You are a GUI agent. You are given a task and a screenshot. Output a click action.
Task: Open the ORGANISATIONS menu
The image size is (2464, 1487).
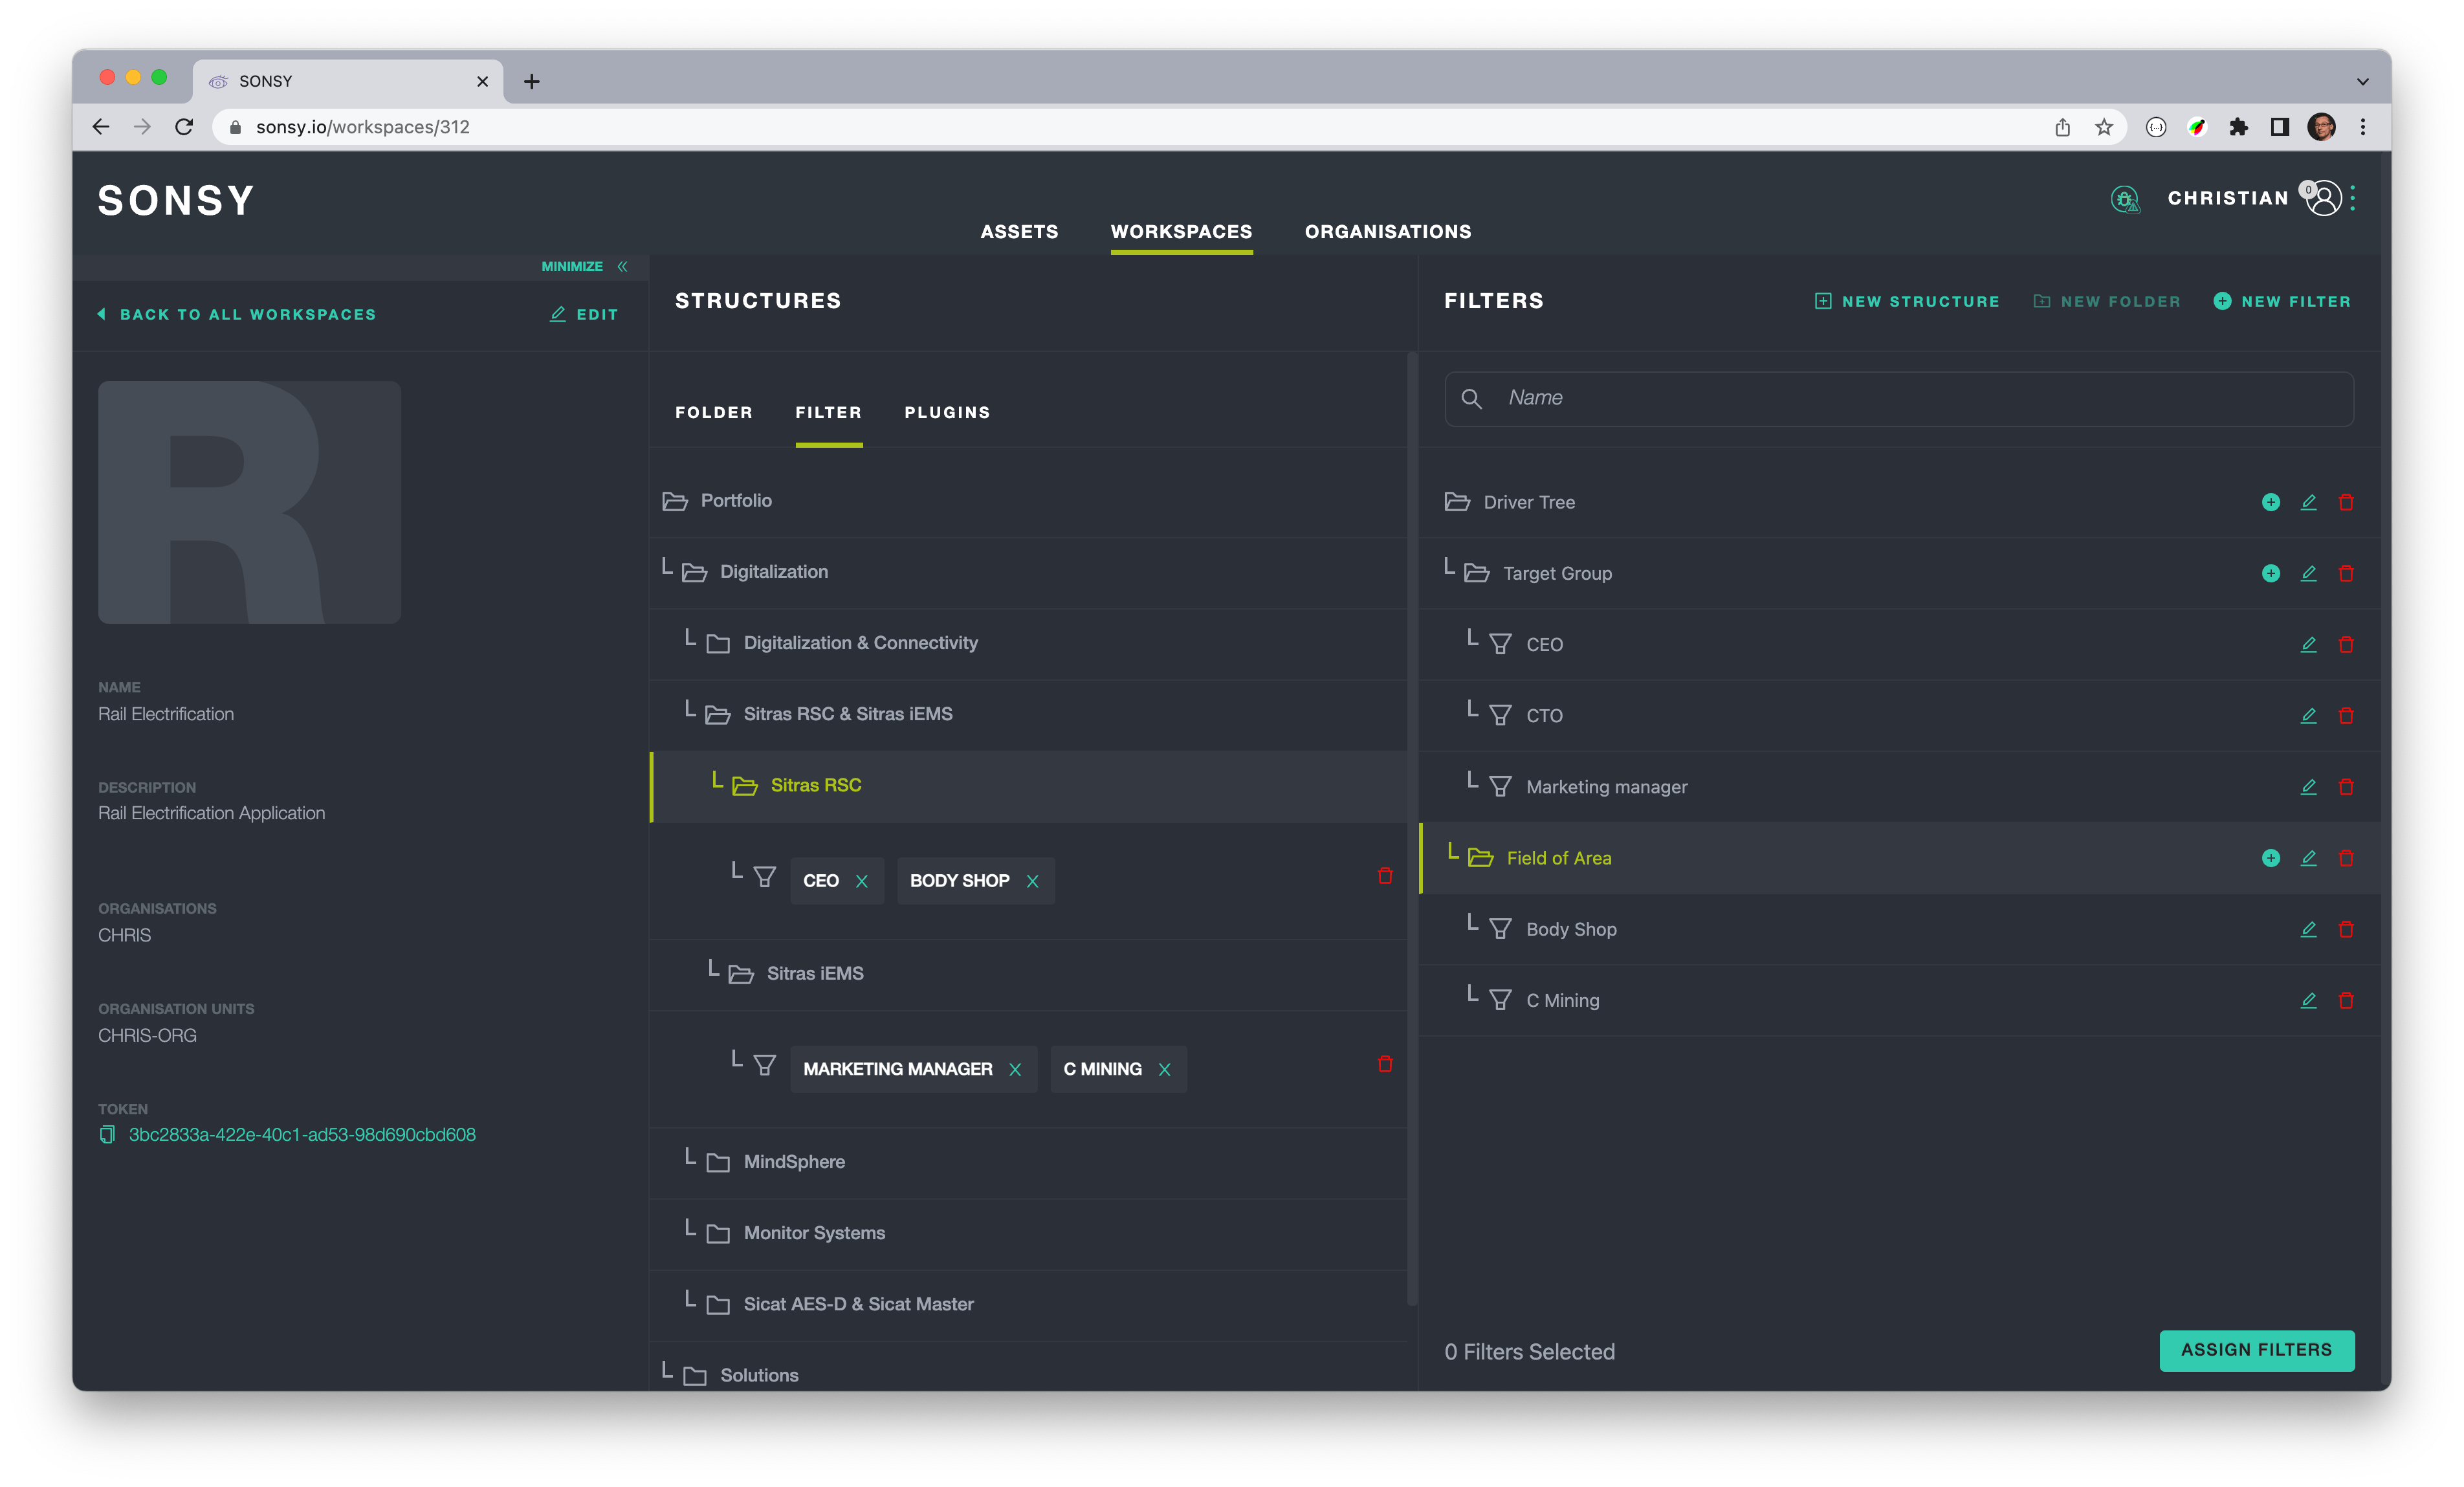pyautogui.click(x=1387, y=231)
